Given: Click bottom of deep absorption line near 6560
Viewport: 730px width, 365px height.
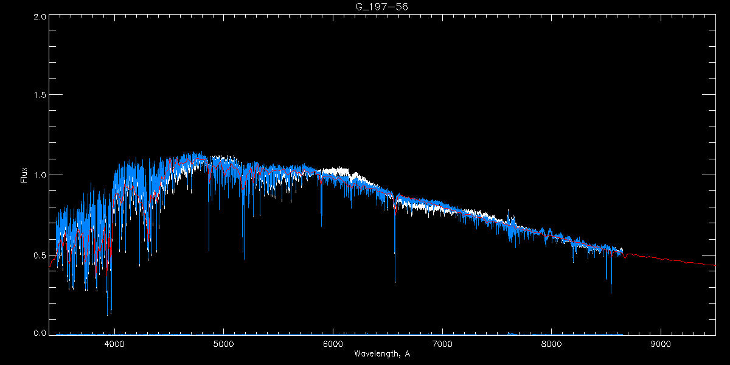Looking at the screenshot, I should [395, 280].
